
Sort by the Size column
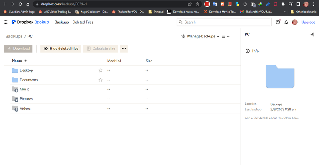pos(149,61)
